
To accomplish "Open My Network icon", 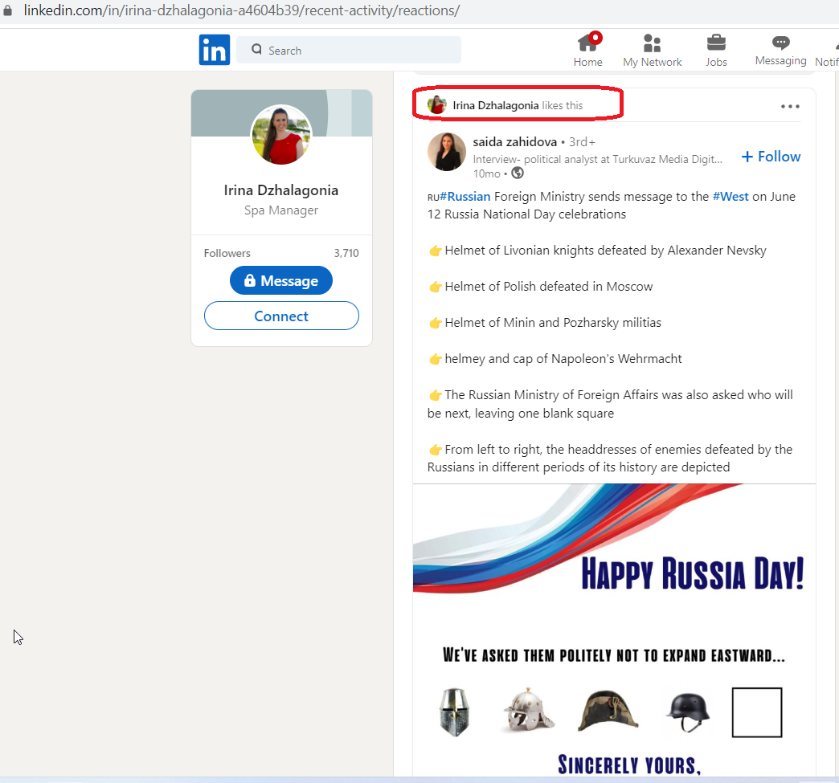I will (652, 43).
